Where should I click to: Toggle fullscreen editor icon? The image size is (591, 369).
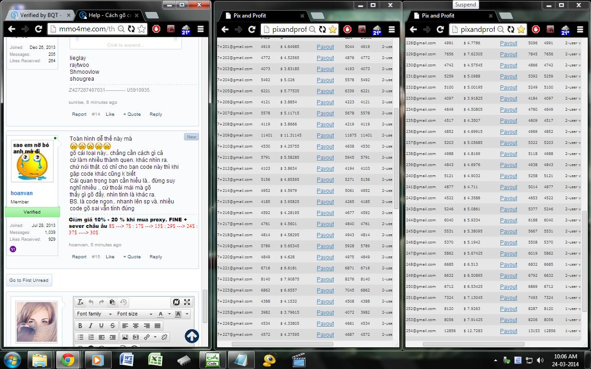187,302
